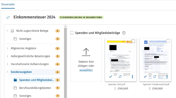Click the inbox icon of Nicht zugeordnete Belege
Image resolution: width=176 pixels, height=98 pixels.
pos(12,31)
